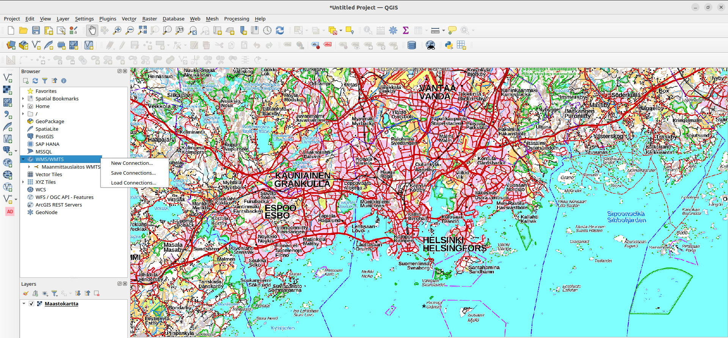Open the Deselect Features dropdown arrow
This screenshot has height=338, width=728.
point(341,30)
